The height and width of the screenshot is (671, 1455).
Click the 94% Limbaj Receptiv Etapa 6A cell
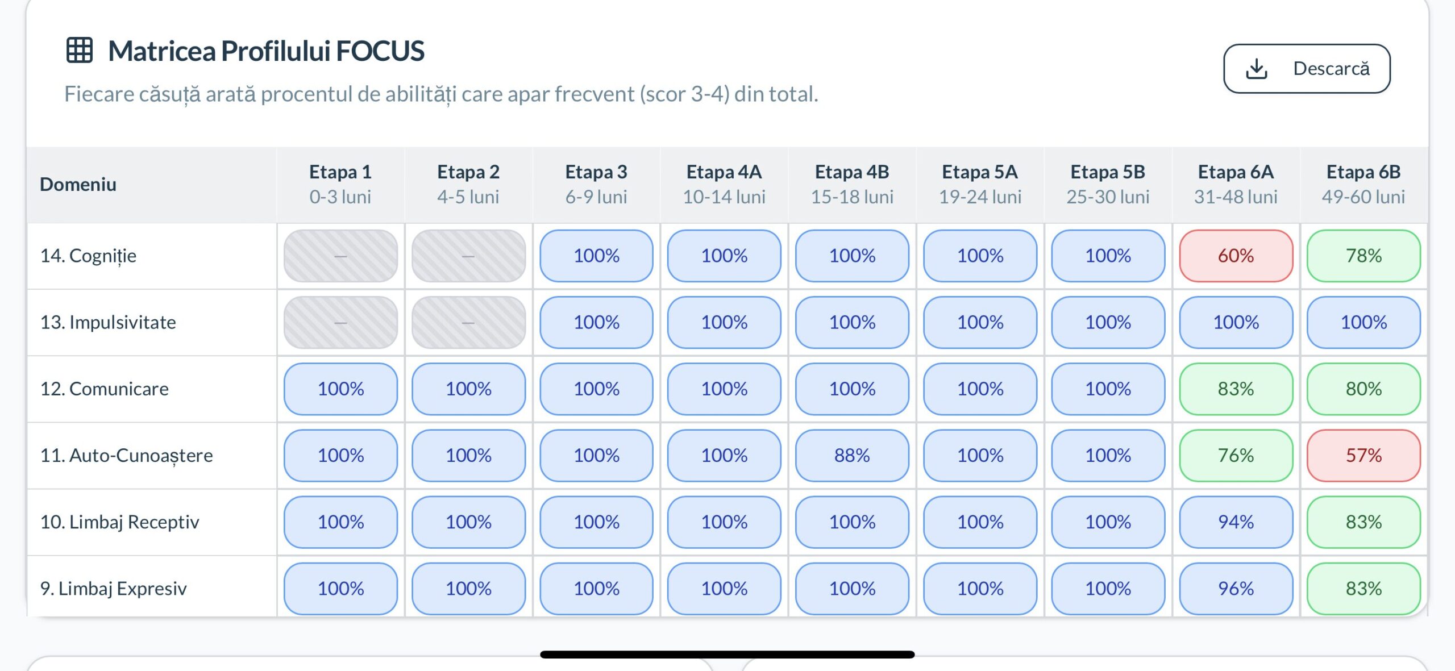tap(1236, 522)
